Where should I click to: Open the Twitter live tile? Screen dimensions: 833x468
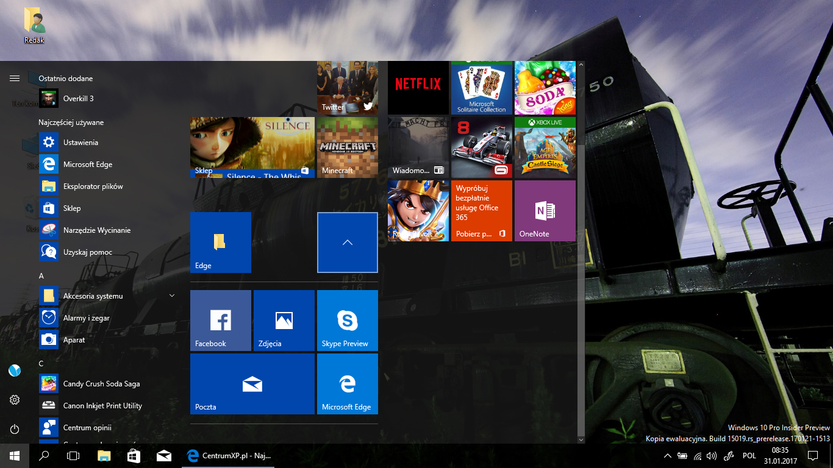click(348, 88)
